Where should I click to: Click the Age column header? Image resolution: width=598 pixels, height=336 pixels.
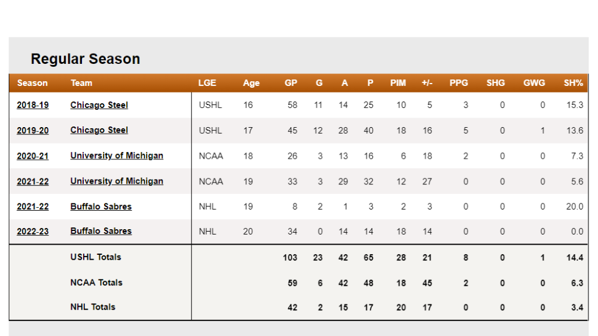[251, 83]
